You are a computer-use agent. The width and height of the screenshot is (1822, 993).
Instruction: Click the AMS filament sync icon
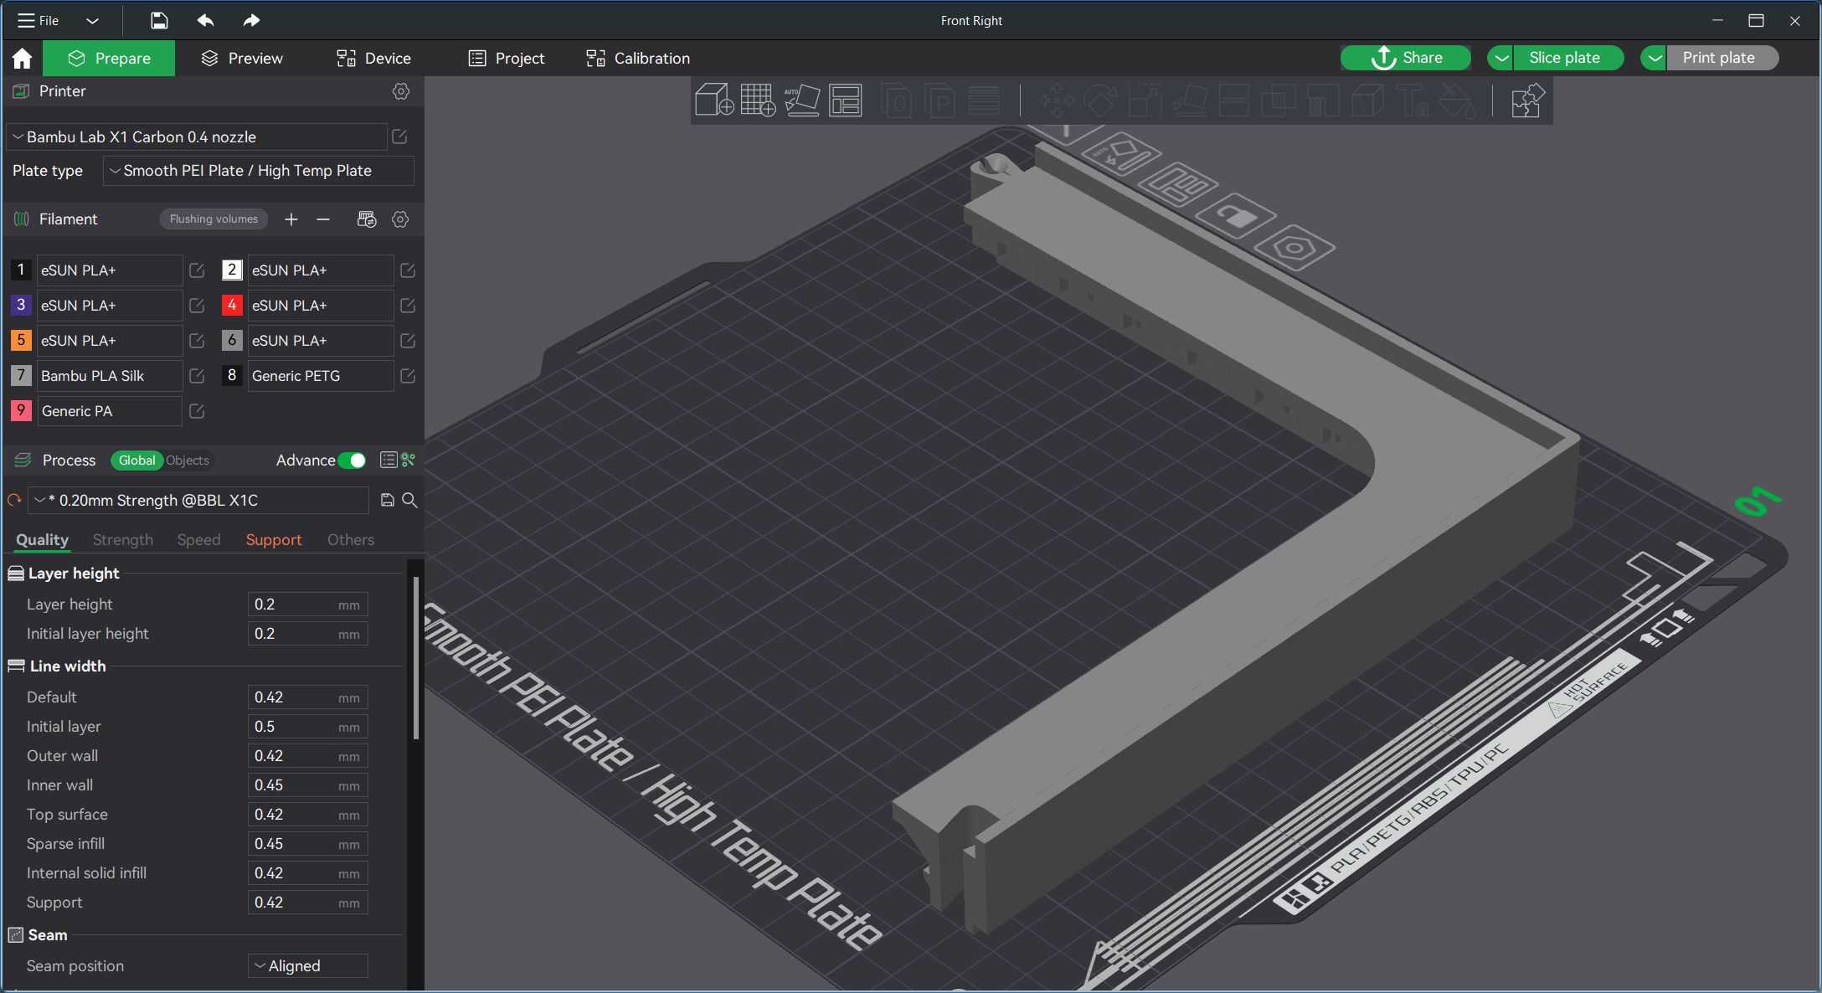(x=367, y=219)
